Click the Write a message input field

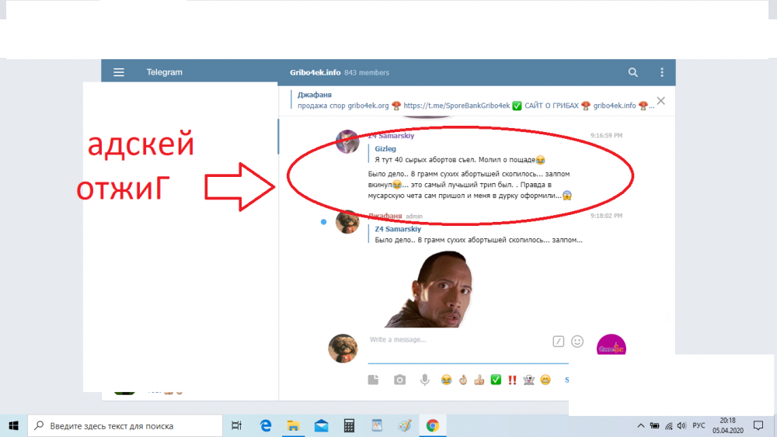458,340
